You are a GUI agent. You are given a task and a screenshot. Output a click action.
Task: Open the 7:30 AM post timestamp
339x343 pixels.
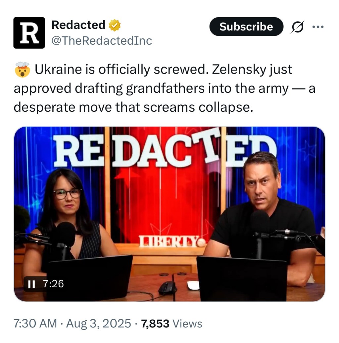35,324
